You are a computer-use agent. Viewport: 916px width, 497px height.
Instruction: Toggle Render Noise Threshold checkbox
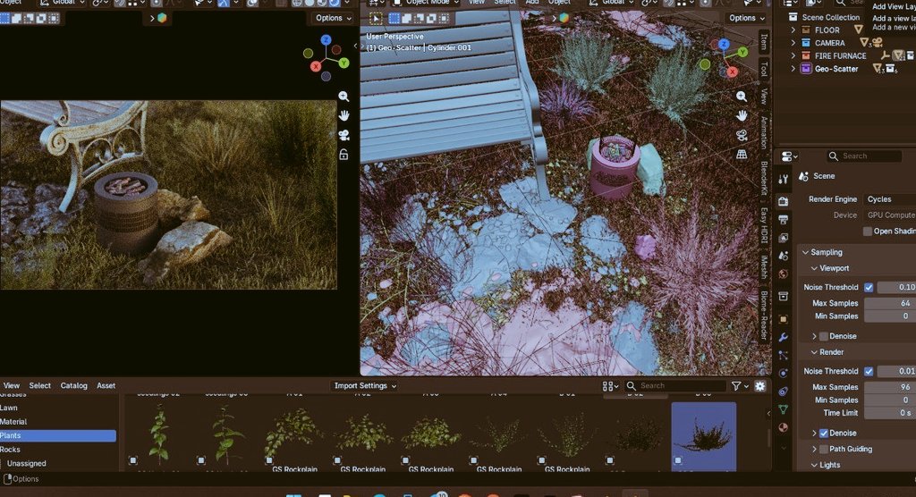869,372
